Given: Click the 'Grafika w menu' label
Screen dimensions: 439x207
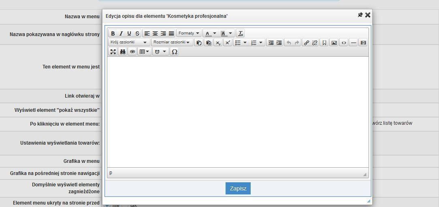Looking at the screenshot, I should click(x=81, y=161).
